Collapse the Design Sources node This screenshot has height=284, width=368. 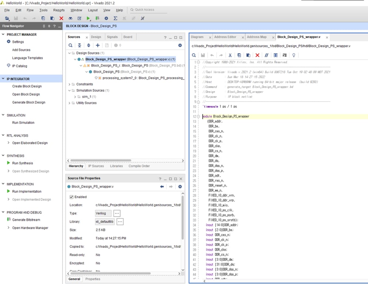tap(70, 53)
